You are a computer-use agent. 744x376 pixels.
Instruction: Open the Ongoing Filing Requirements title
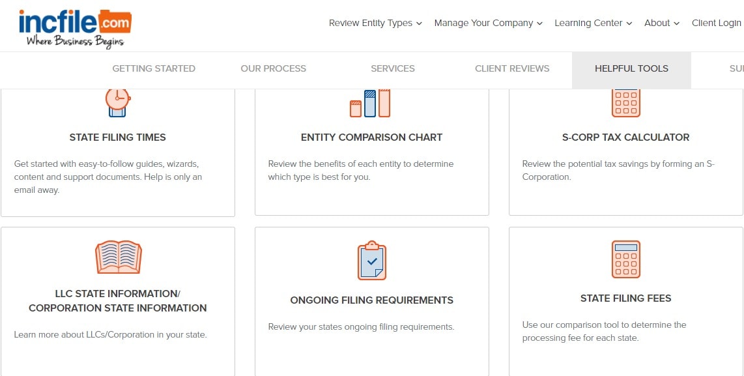tap(371, 300)
